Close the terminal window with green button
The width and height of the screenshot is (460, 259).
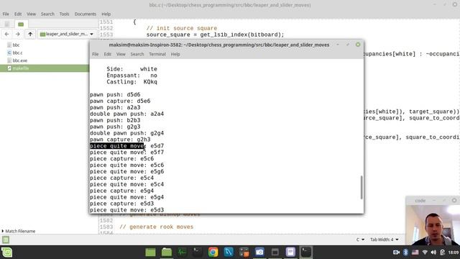pos(358,45)
